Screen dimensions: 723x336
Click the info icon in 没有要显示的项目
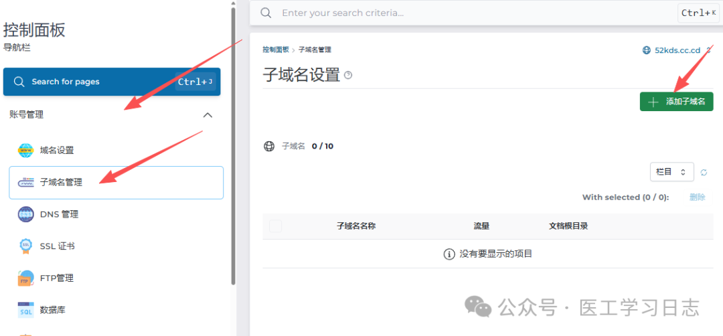tap(449, 254)
